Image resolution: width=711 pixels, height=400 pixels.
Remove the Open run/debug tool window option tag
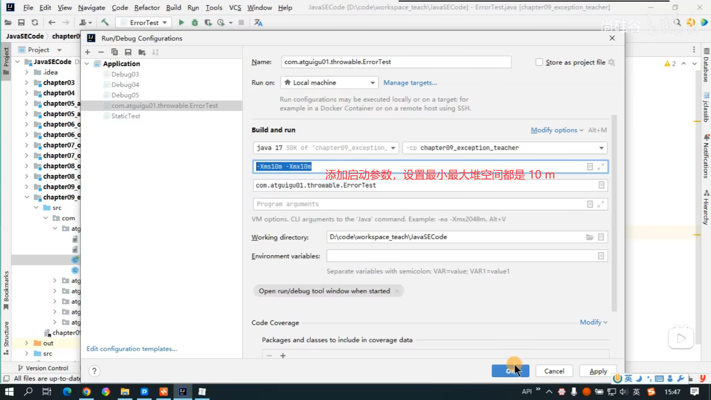tap(397, 291)
